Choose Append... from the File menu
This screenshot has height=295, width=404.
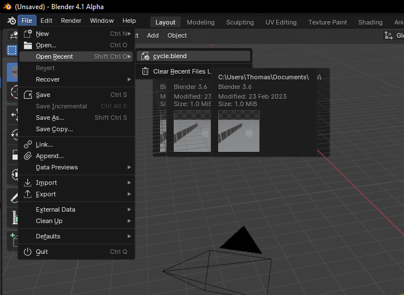[76, 156]
